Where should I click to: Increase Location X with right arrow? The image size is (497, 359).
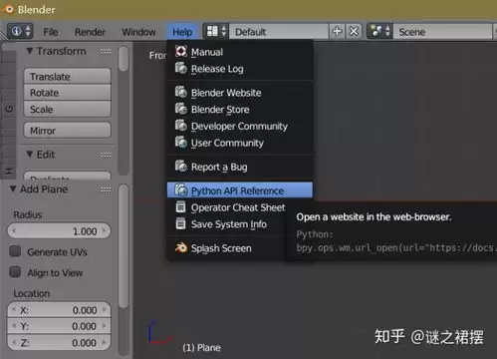pyautogui.click(x=105, y=309)
